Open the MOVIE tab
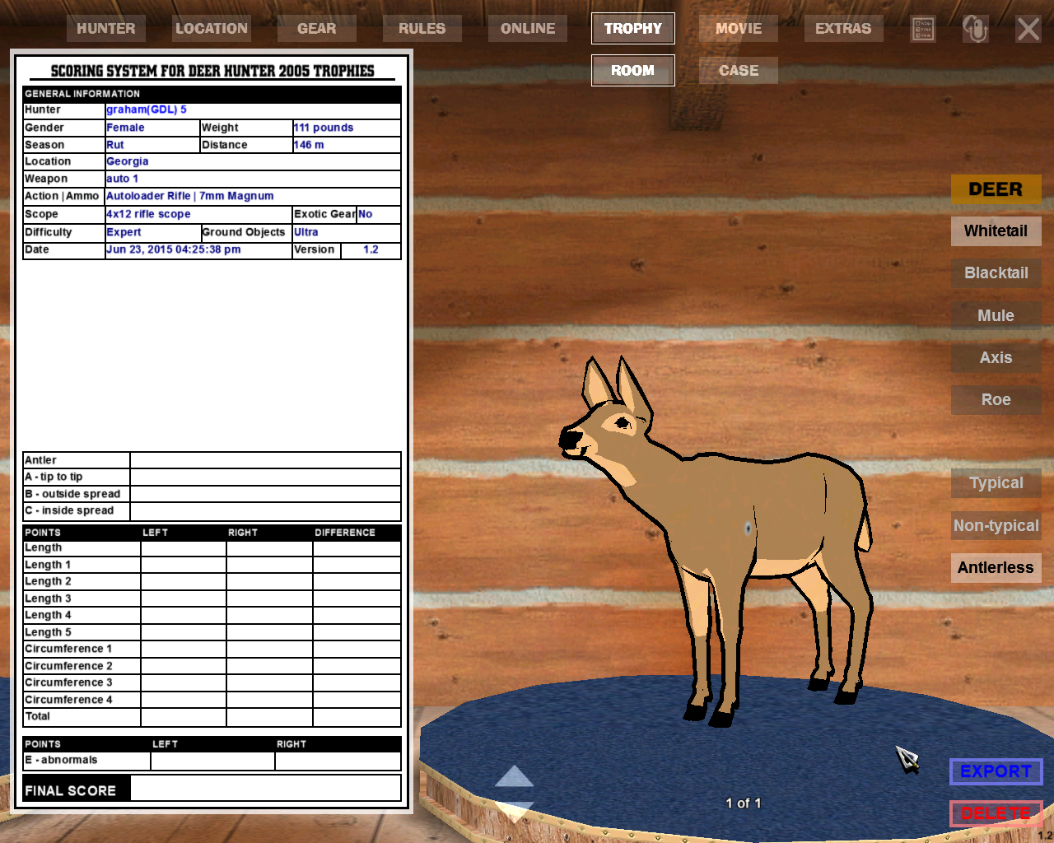The image size is (1054, 843). 739,29
